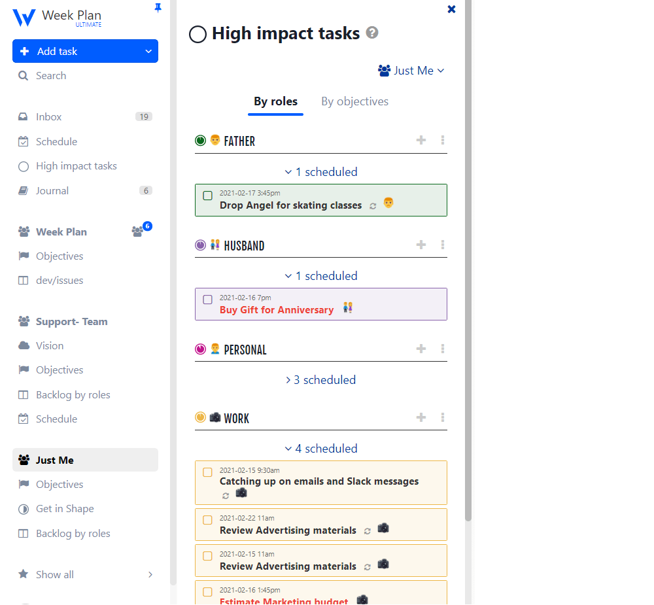Open Inbox in the sidebar
The height and width of the screenshot is (605, 654).
[x=48, y=117]
